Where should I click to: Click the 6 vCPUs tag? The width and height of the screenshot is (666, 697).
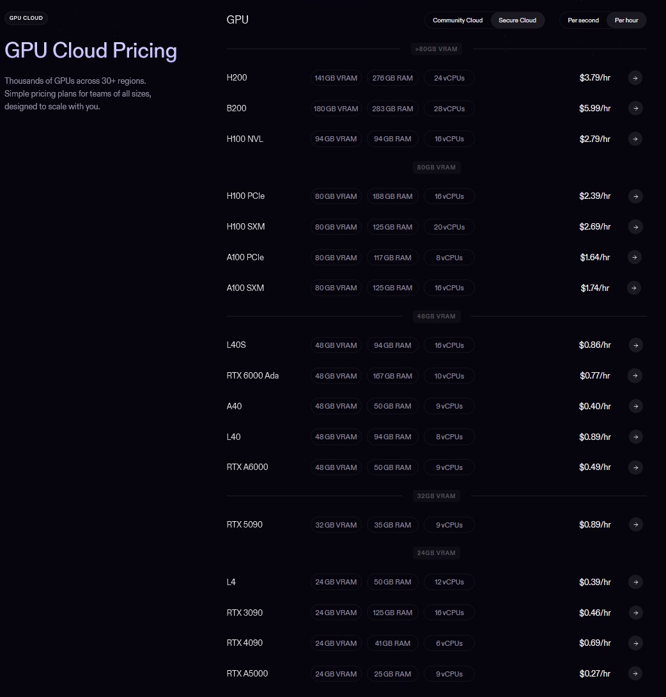coord(449,643)
